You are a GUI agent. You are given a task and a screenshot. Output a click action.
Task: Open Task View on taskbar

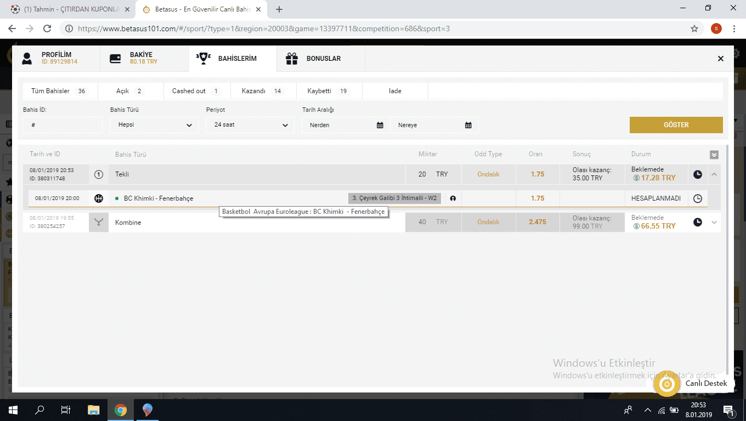click(66, 410)
